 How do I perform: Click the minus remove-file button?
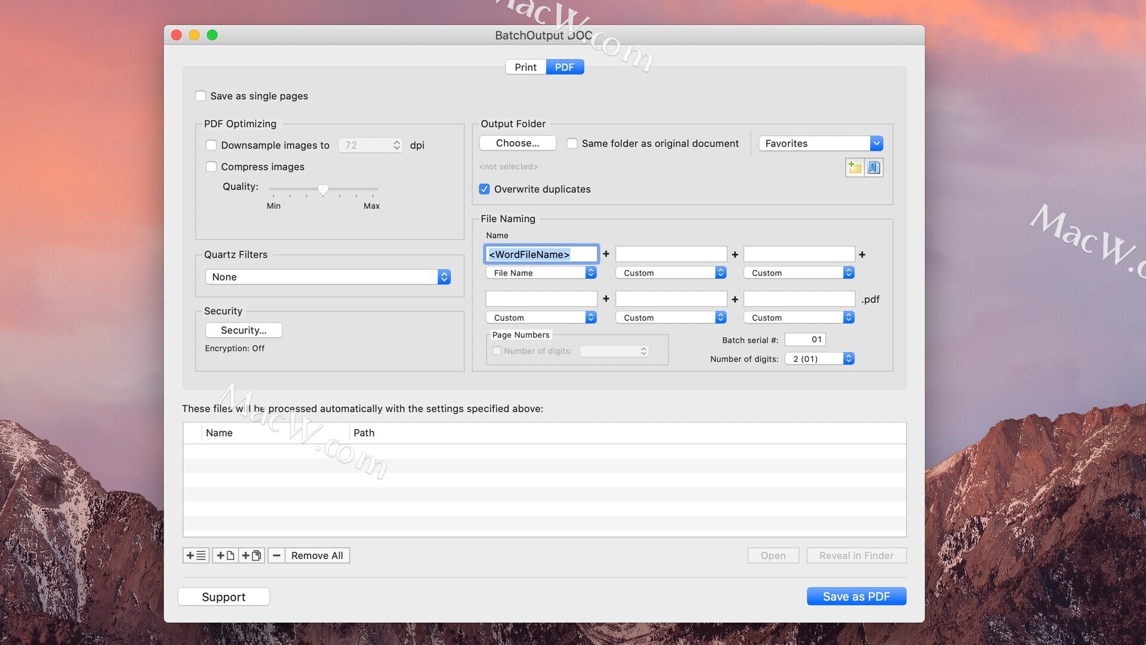[276, 555]
